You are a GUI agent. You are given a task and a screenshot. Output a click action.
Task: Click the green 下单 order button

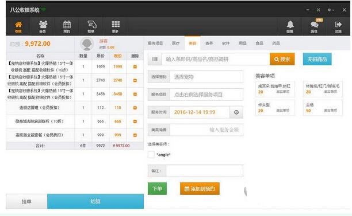click(x=157, y=188)
